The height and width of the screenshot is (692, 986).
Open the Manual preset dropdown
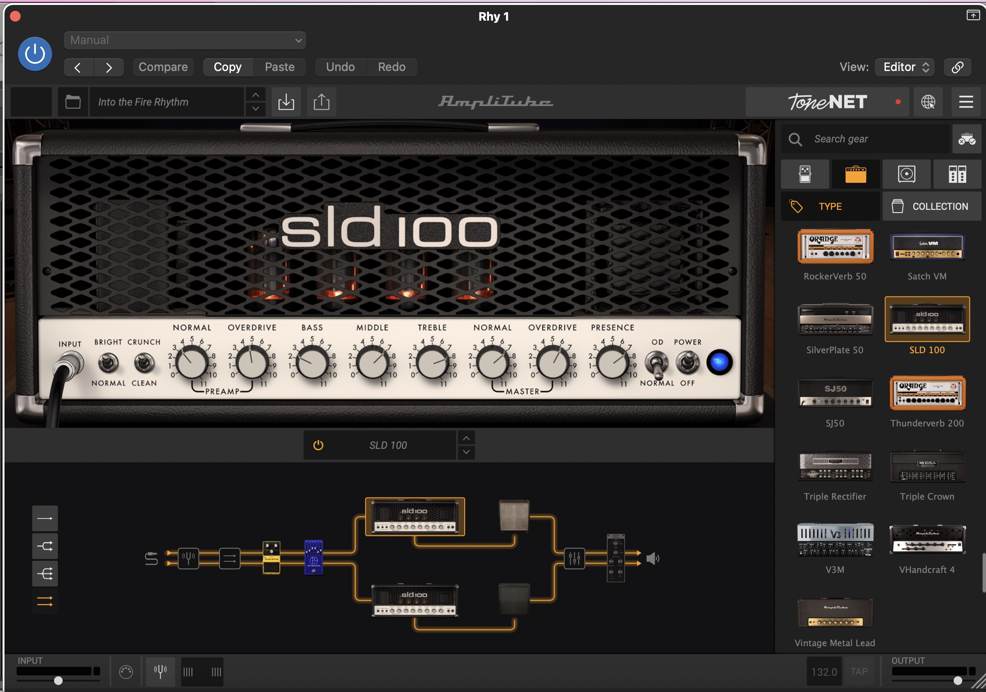tap(185, 40)
